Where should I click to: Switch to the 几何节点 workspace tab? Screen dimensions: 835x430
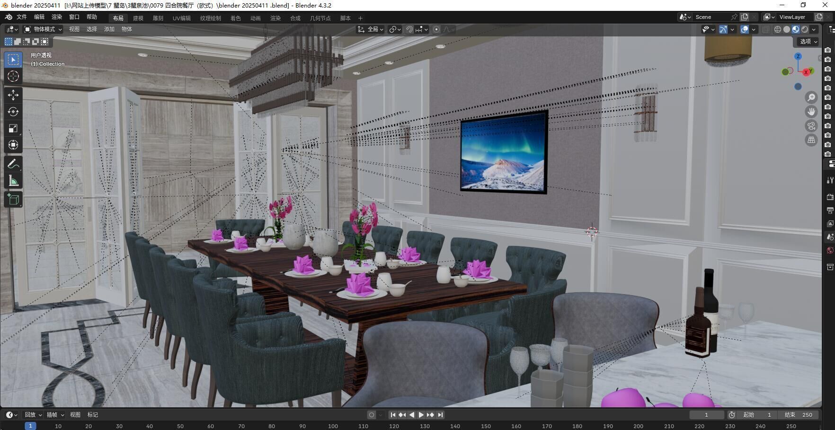pos(320,18)
